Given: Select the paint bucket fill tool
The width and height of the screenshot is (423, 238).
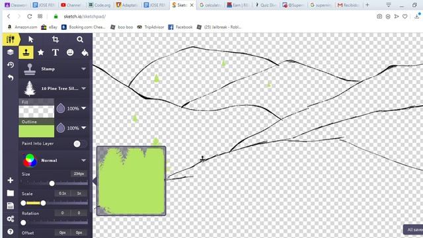Looking at the screenshot, I should coord(85,52).
